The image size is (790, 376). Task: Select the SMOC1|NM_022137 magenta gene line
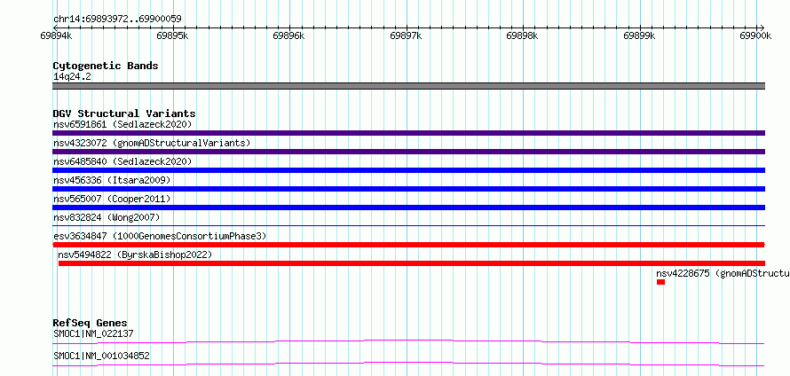click(408, 342)
